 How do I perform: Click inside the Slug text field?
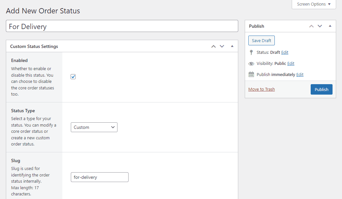tap(100, 177)
